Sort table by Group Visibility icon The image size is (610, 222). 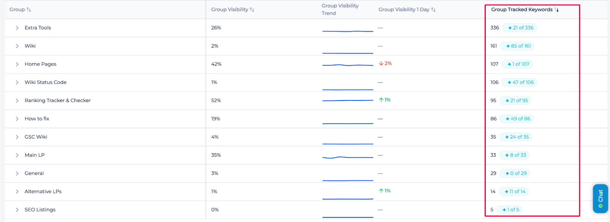point(252,9)
